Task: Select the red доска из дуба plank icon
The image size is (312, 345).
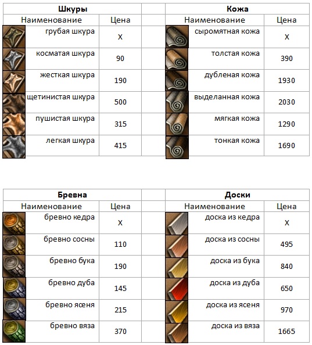Action: [177, 289]
